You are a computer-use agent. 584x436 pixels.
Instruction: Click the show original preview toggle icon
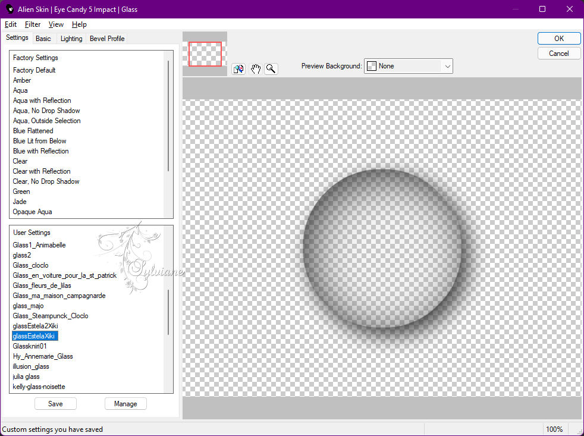click(238, 69)
